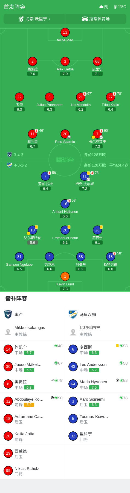This screenshot has width=130, height=493.
Task: Select orange goalkeeper 1 Kevin Lund
Action: [65, 276]
